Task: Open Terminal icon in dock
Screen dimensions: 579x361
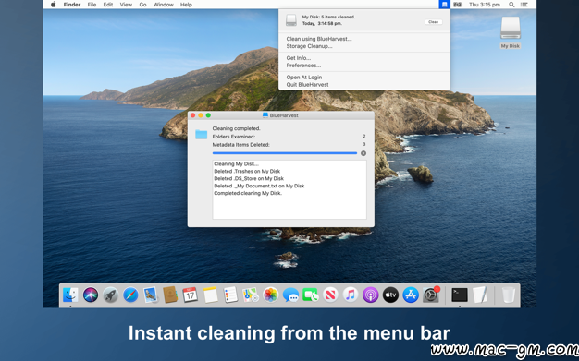Action: [x=460, y=295]
